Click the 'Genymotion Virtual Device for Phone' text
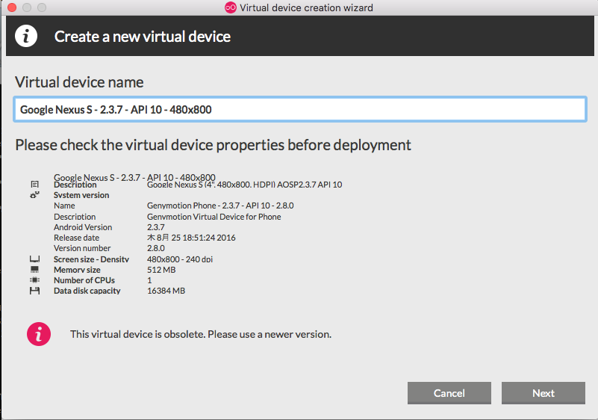The width and height of the screenshot is (598, 420). point(214,217)
